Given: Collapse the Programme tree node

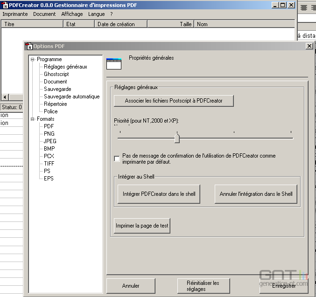Looking at the screenshot, I should click(x=32, y=59).
